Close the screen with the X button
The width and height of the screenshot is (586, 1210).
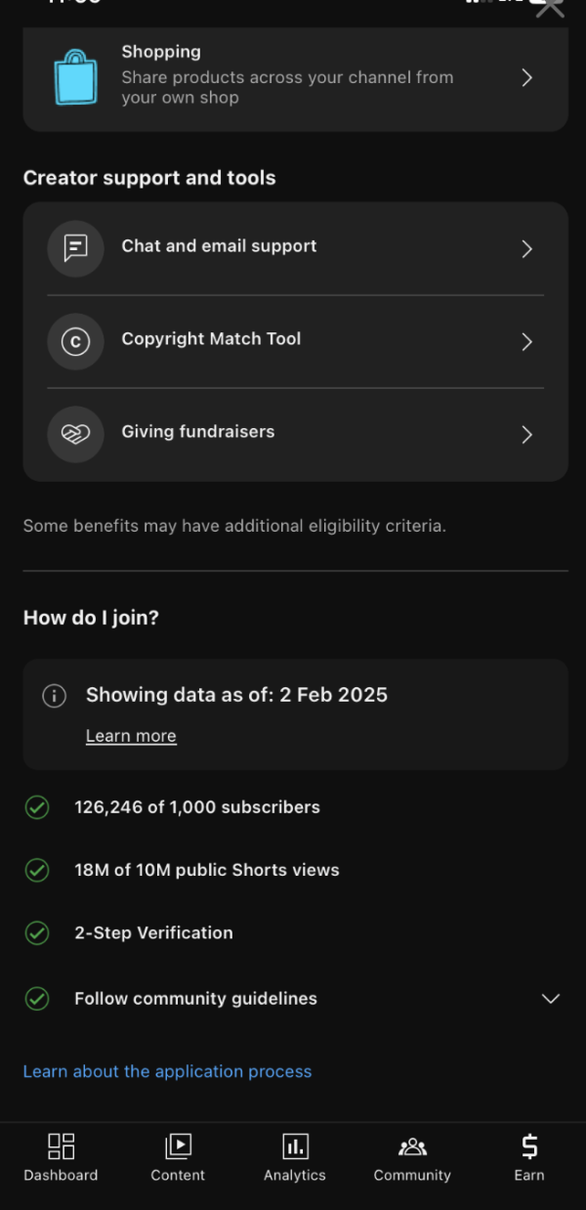pos(550,8)
